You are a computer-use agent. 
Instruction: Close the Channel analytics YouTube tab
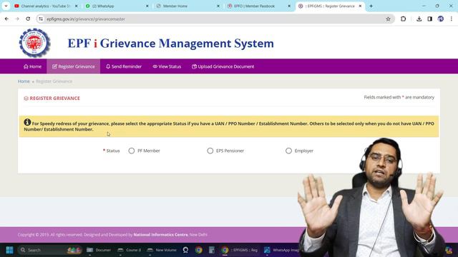pos(77,6)
